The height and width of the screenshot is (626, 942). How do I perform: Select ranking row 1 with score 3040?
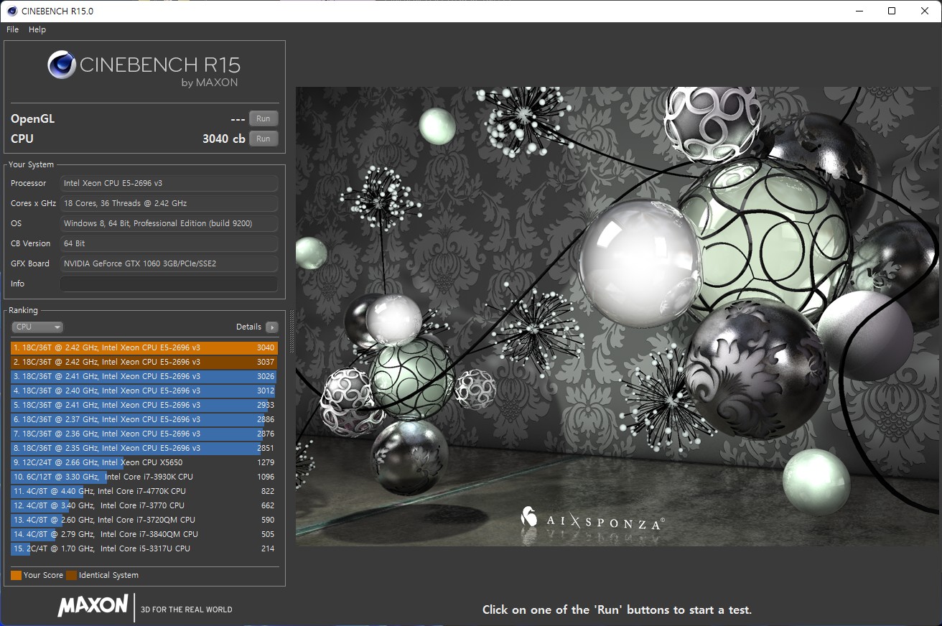coord(144,347)
